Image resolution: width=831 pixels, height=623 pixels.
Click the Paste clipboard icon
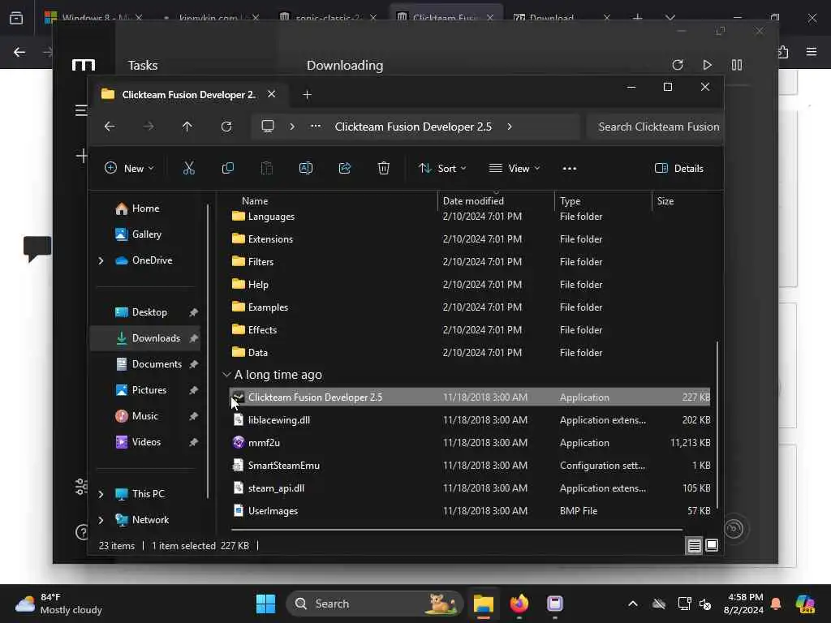(266, 169)
